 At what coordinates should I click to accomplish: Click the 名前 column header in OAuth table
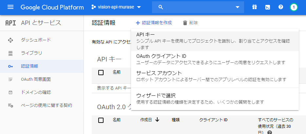point(117,120)
